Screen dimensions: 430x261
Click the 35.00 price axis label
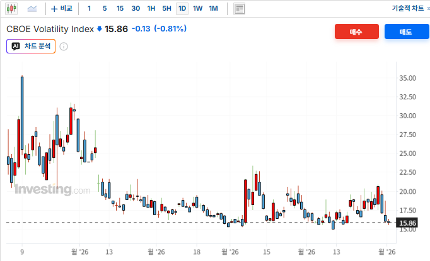[x=407, y=78]
